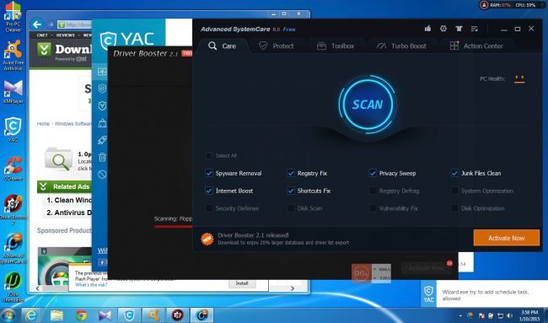This screenshot has height=323, width=548.
Task: Enable the Select All checkbox
Action: point(208,155)
